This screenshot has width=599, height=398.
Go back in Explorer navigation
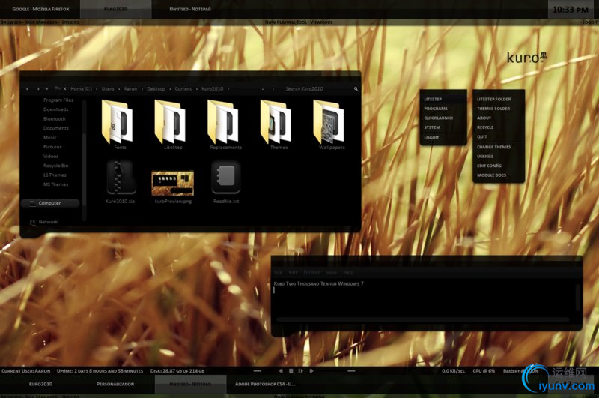27,88
